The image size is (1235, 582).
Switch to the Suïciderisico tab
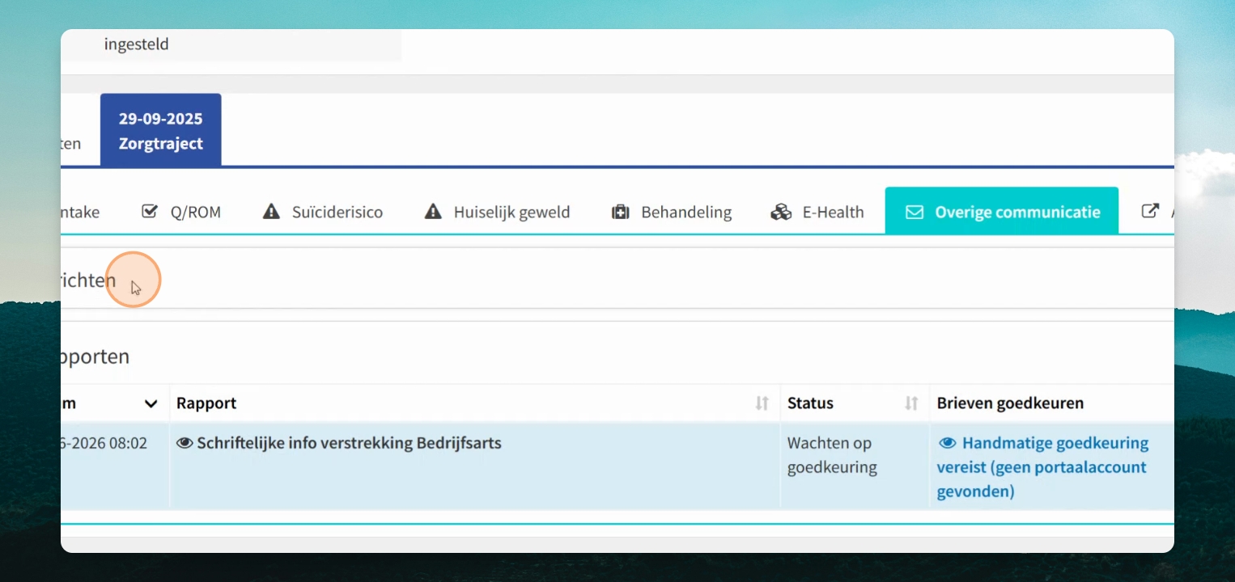point(323,212)
